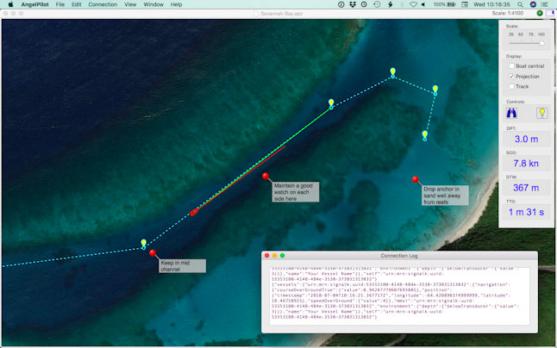This screenshot has height=348, width=557.
Task: Select the red boat marker on route
Action: (194, 213)
